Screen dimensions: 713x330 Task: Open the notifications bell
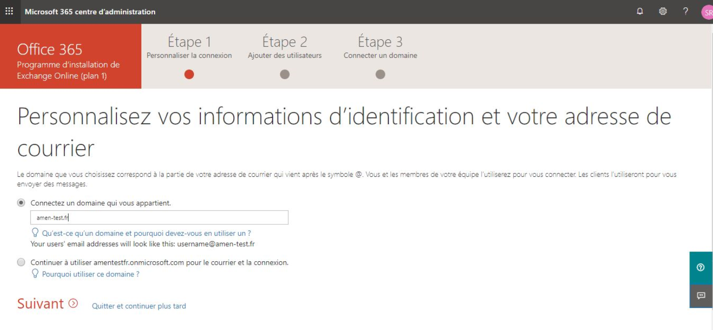[640, 11]
